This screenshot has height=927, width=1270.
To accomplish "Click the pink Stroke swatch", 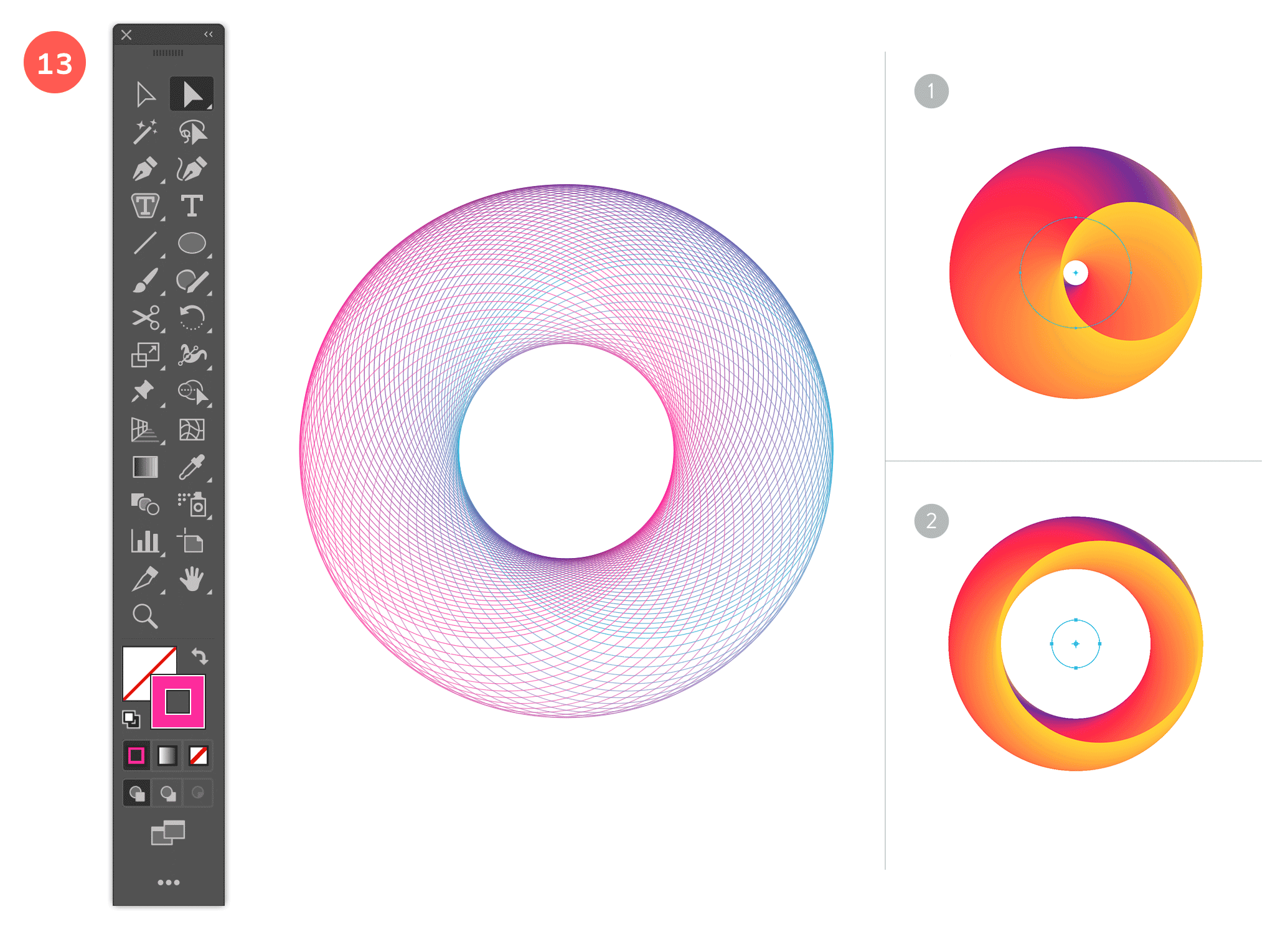I will tap(178, 702).
